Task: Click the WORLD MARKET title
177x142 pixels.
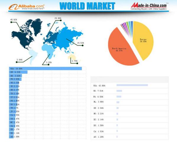Action: point(87,6)
